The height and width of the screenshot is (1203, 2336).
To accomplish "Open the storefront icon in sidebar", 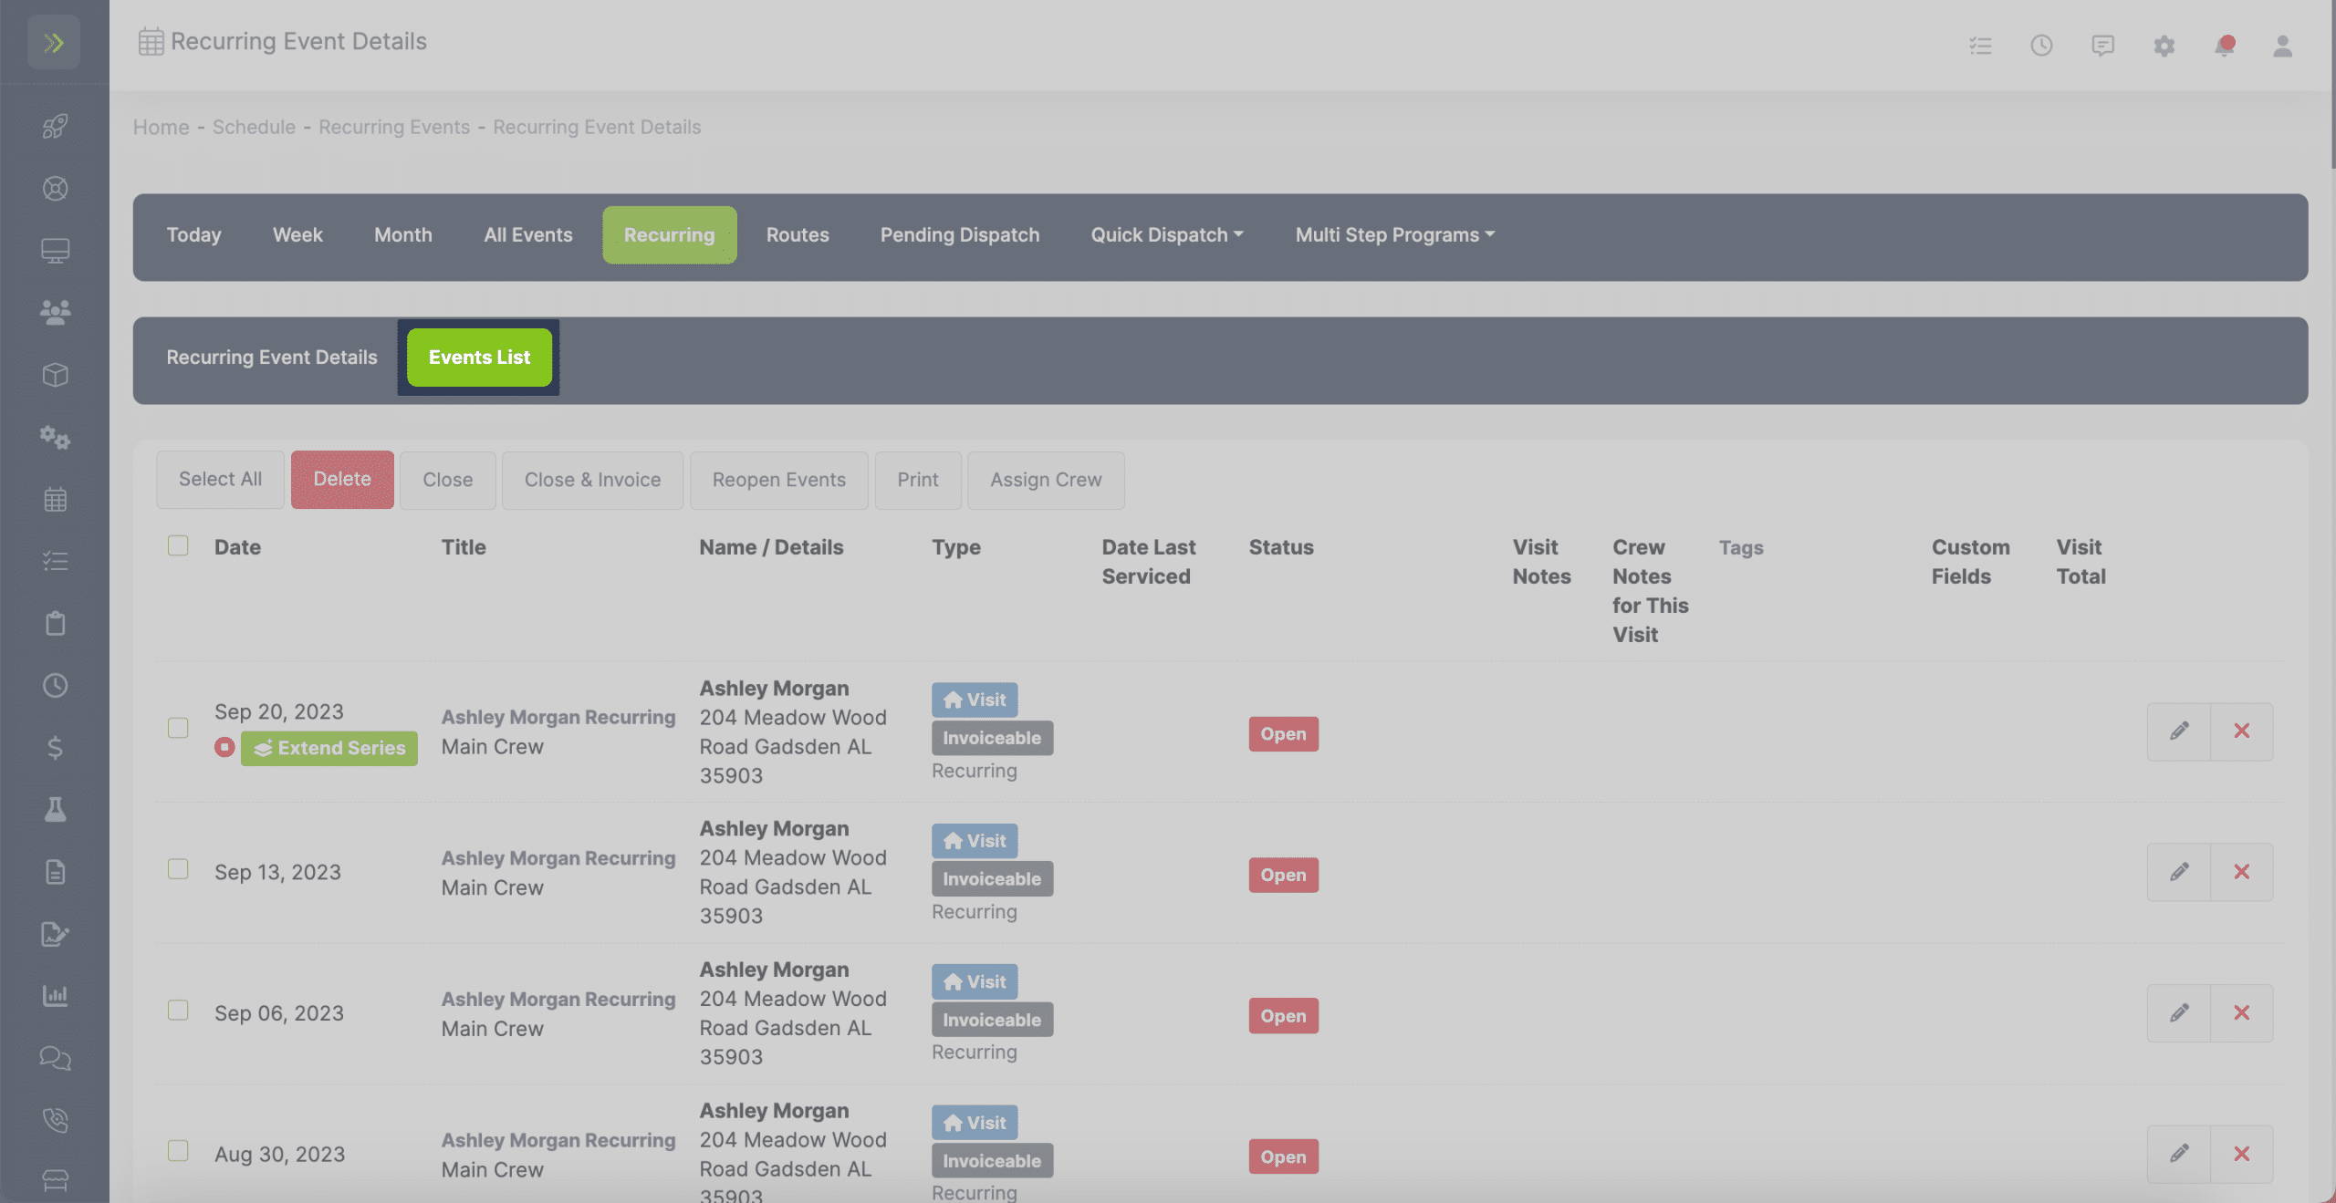I will [x=55, y=1181].
